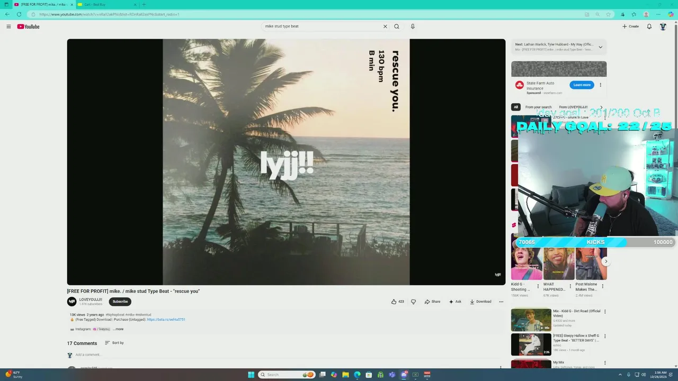This screenshot has width=678, height=381.
Task: Click the Windows taskbar search box
Action: click(x=287, y=375)
